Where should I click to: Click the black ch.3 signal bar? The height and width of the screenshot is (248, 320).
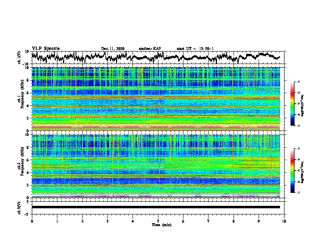coord(156,207)
